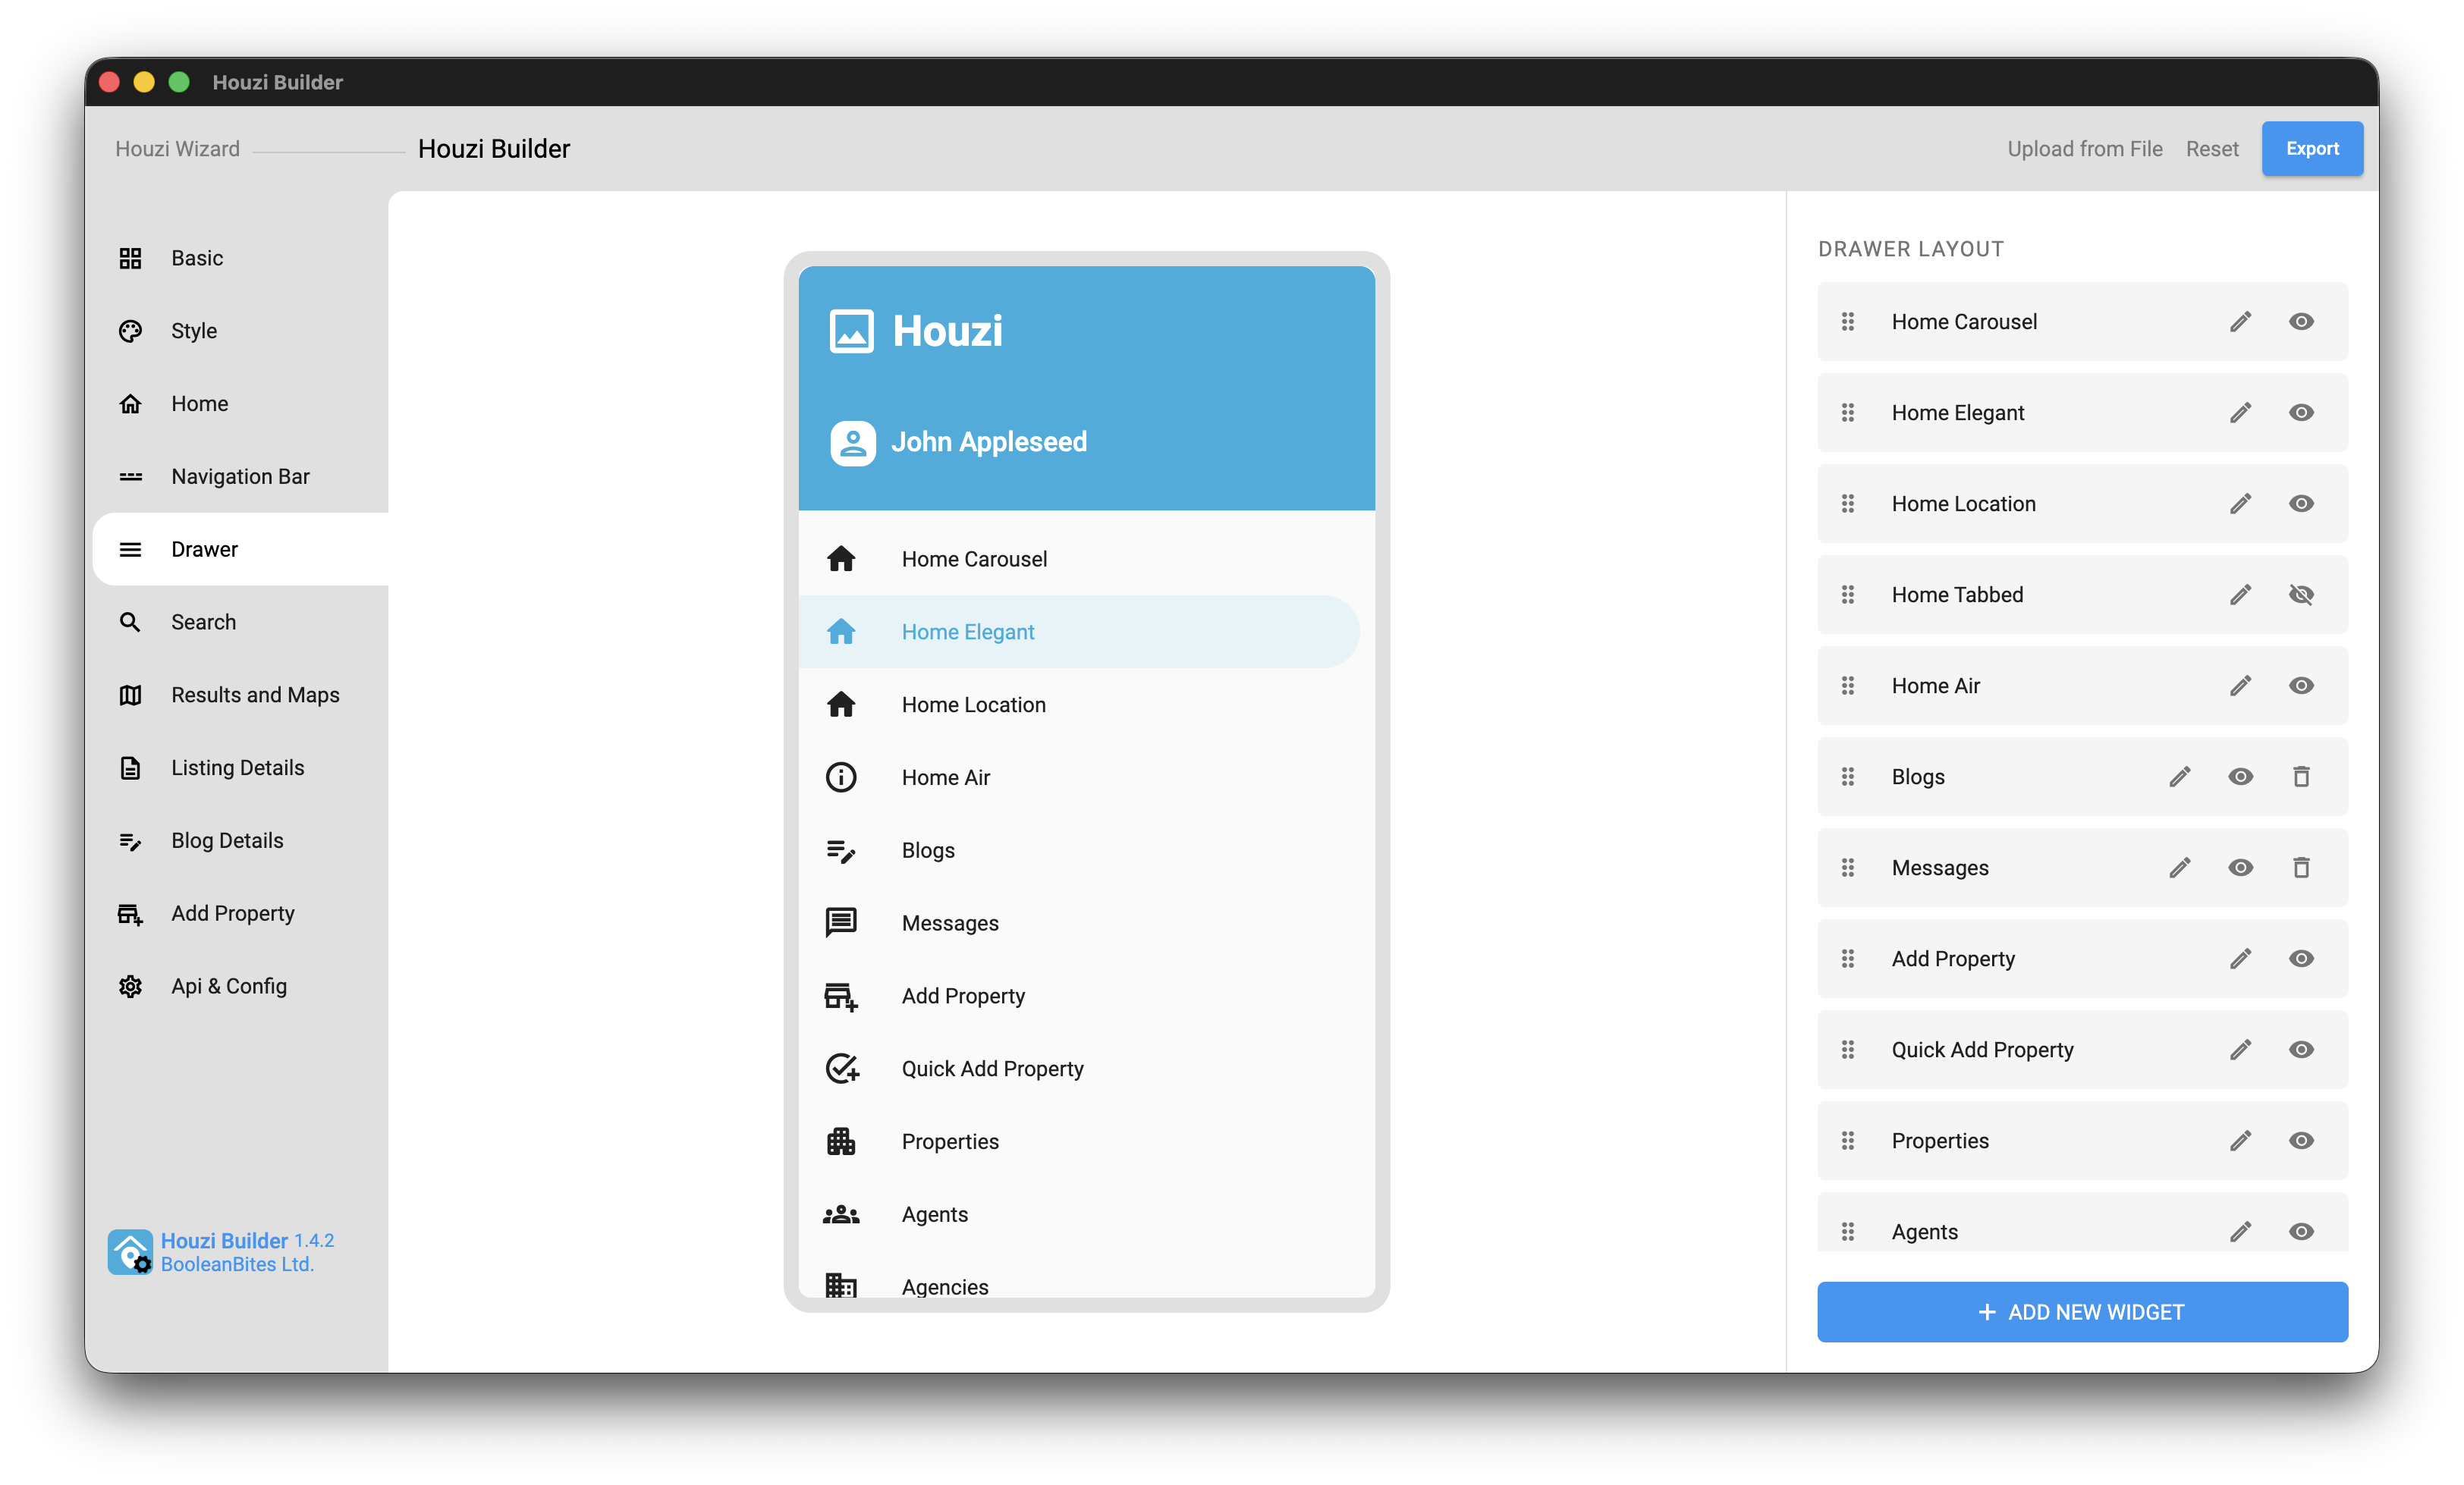Click Blogs item in phone preview
This screenshot has width=2464, height=1485.
(1086, 850)
